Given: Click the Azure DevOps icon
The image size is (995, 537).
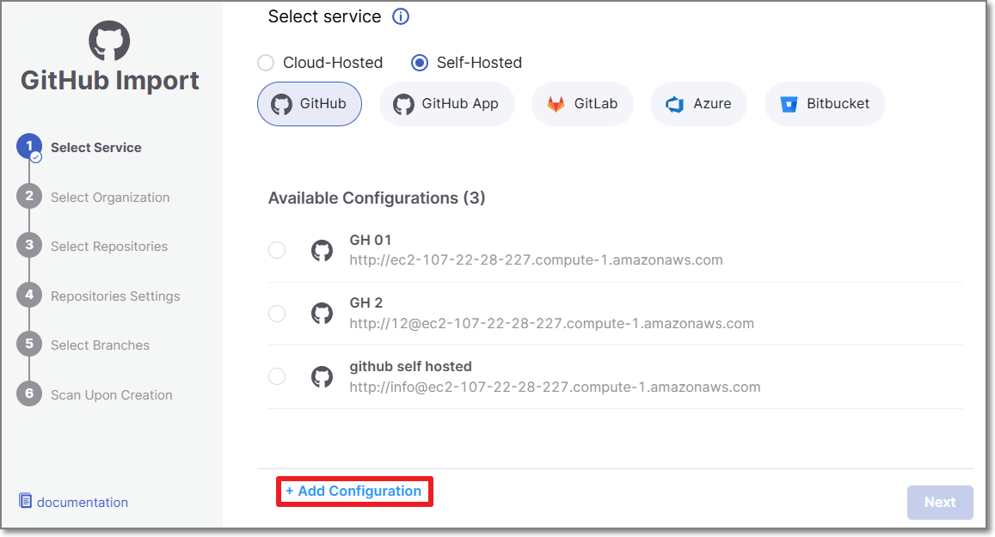Looking at the screenshot, I should click(x=675, y=104).
